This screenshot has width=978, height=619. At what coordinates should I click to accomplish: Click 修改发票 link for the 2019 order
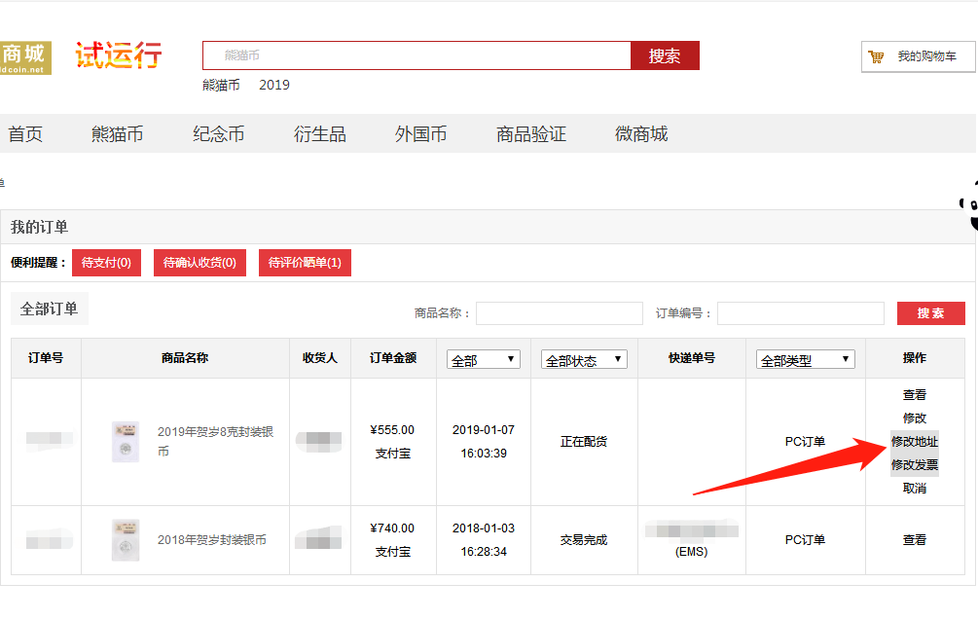click(x=914, y=465)
